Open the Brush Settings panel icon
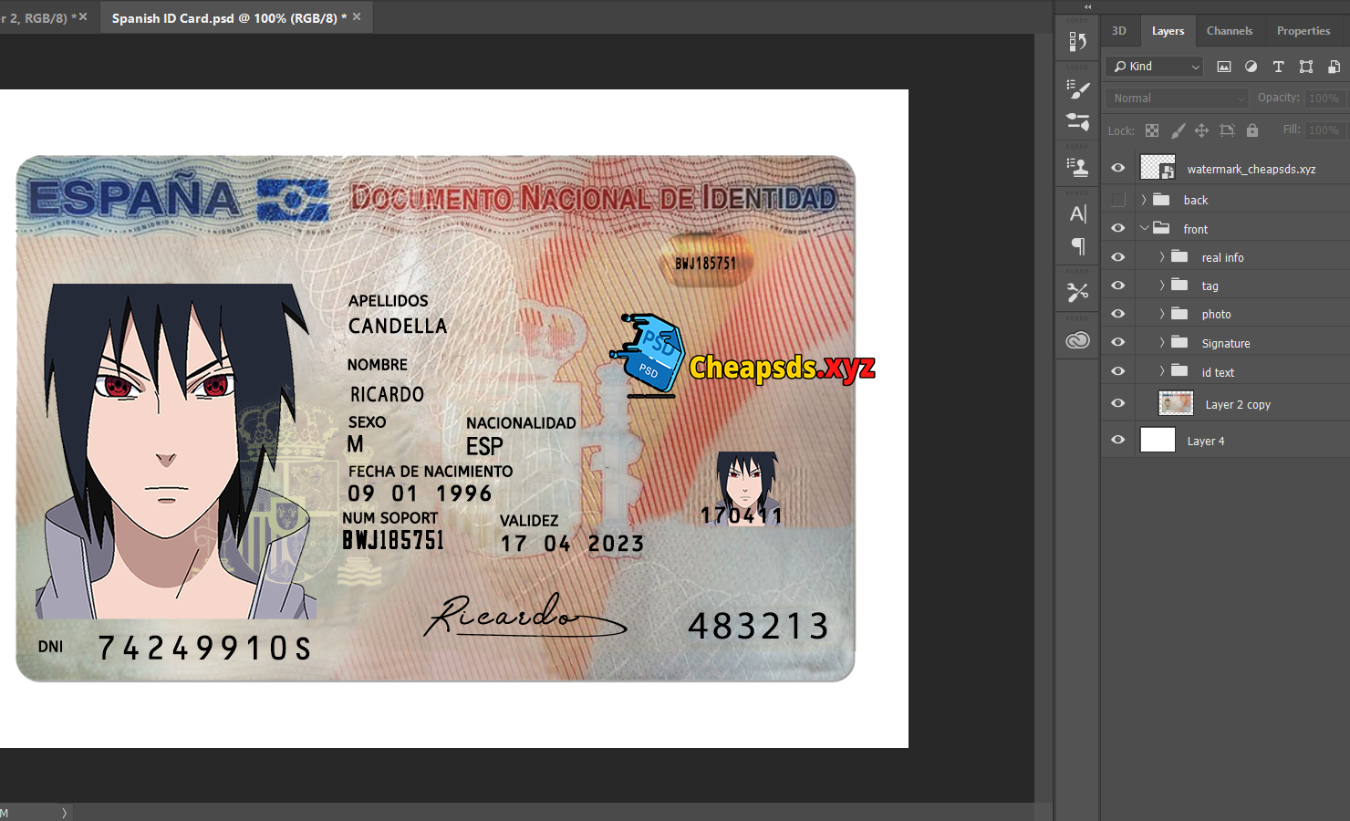The image size is (1350, 821). click(1077, 88)
